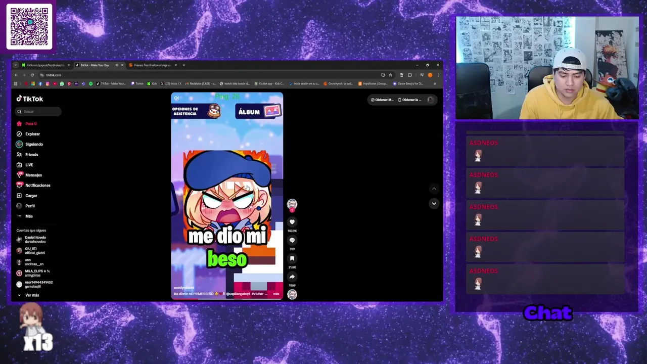The width and height of the screenshot is (647, 364).
Task: Go to the previous video arrow
Action: (x=434, y=189)
